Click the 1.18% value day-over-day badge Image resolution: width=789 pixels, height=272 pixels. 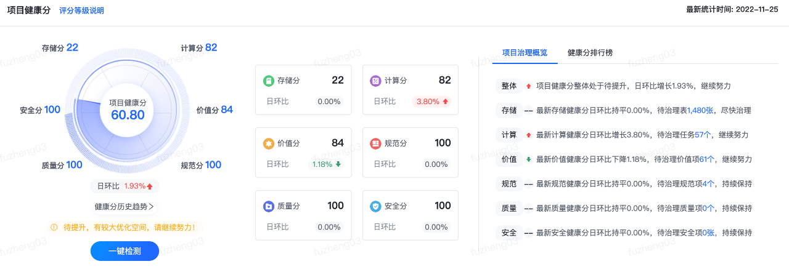click(x=326, y=164)
